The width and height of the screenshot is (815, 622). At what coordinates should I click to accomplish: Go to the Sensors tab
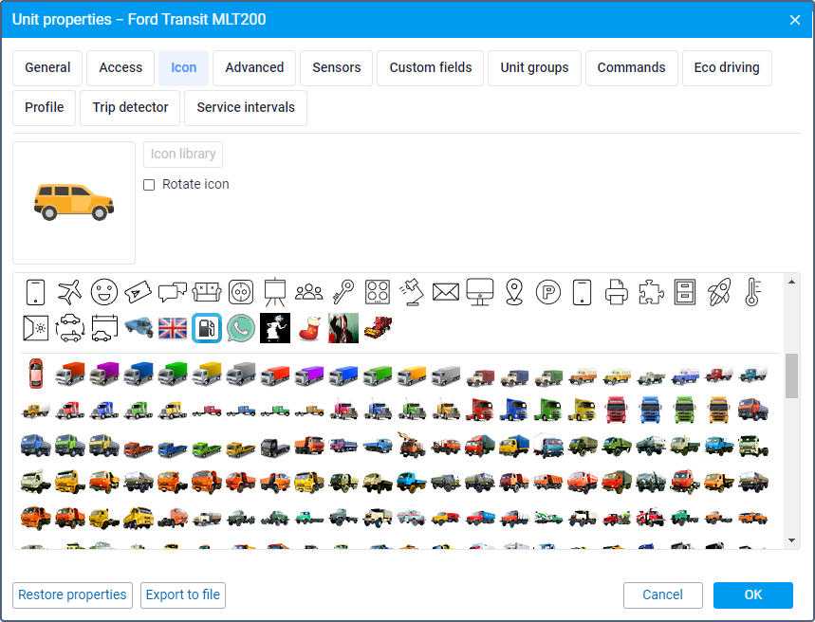[x=336, y=68]
